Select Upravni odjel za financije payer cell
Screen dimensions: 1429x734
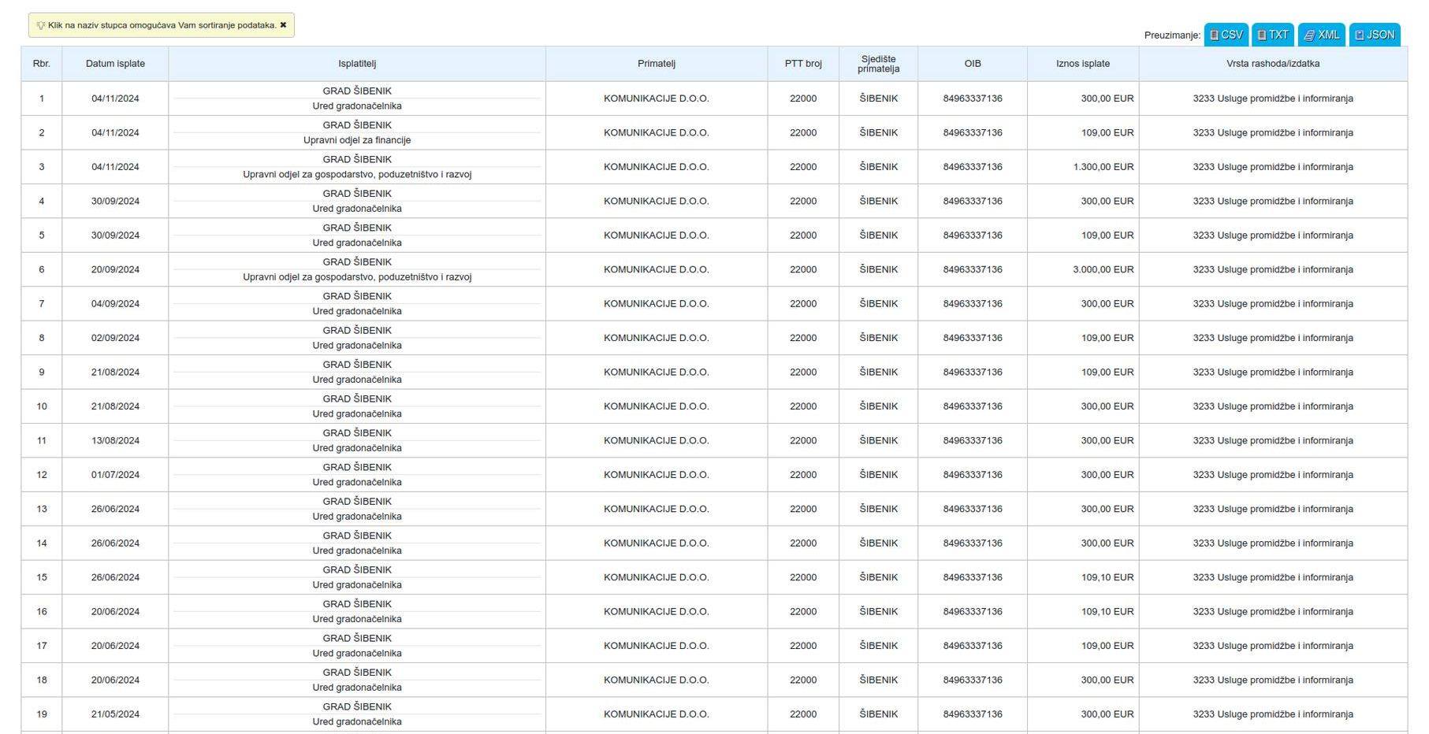tap(356, 140)
